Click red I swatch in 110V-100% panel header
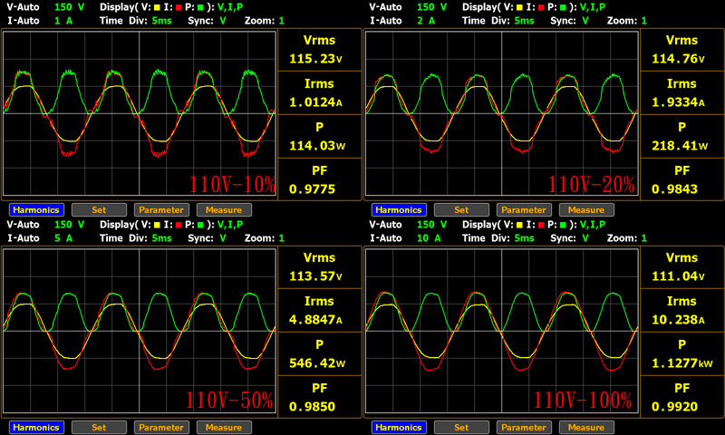This screenshot has width=725, height=435. (541, 225)
